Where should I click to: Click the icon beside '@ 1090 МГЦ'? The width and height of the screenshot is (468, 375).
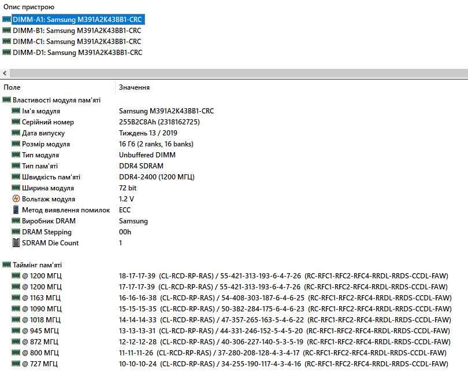(16, 308)
